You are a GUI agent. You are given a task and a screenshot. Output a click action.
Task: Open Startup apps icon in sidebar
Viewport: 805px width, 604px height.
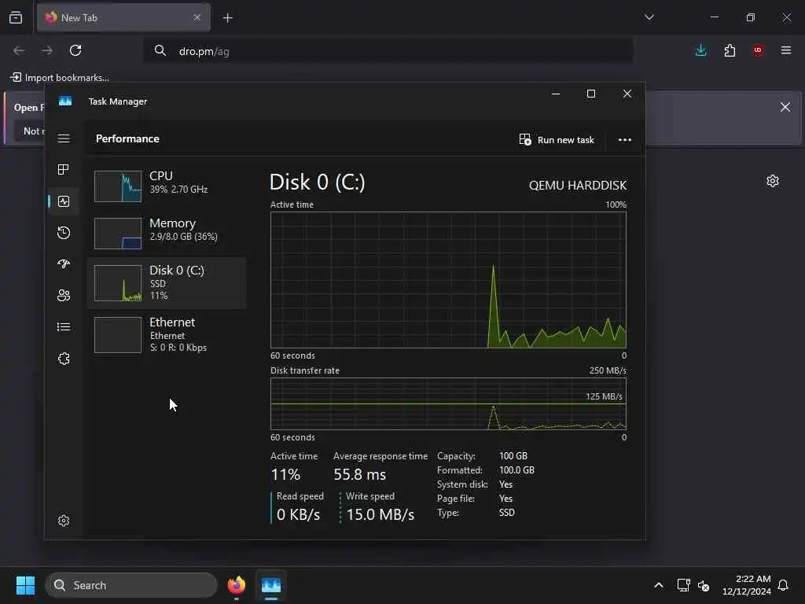pyautogui.click(x=64, y=264)
